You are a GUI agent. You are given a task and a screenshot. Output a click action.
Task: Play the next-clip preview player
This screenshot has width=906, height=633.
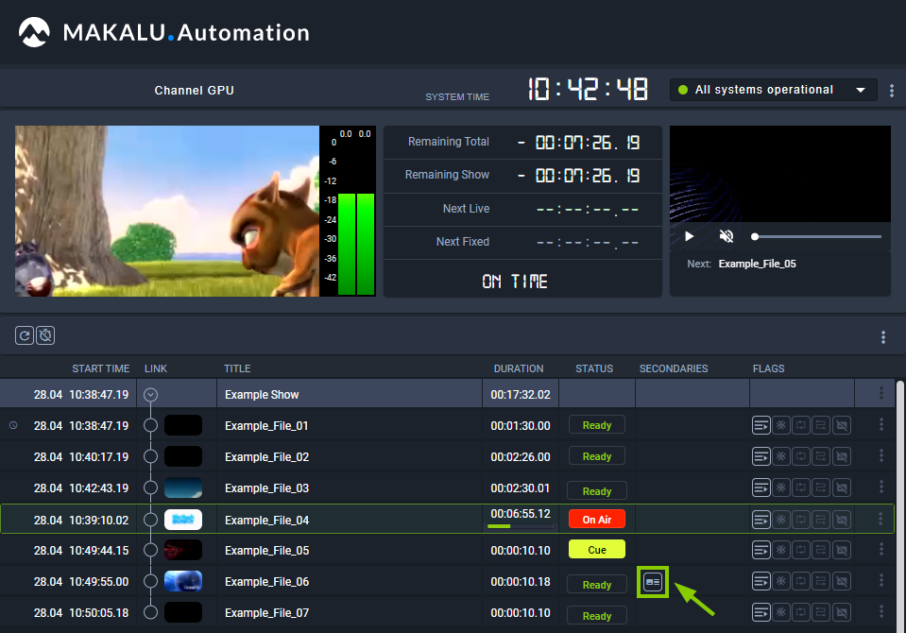(x=689, y=236)
